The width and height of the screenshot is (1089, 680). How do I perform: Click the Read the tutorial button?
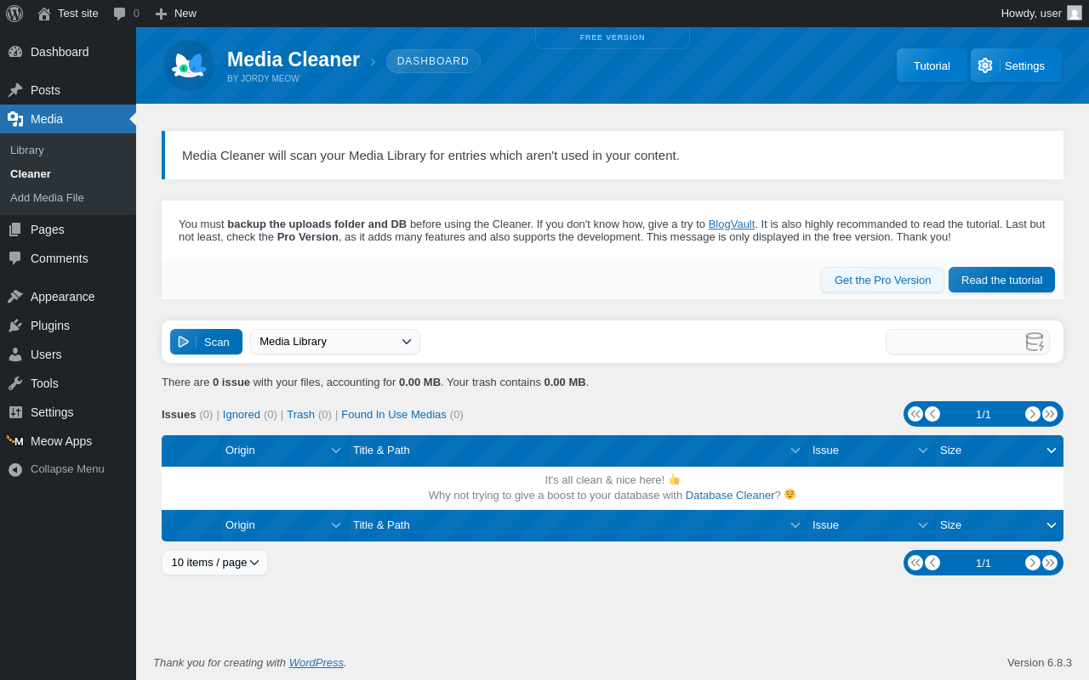point(1001,280)
